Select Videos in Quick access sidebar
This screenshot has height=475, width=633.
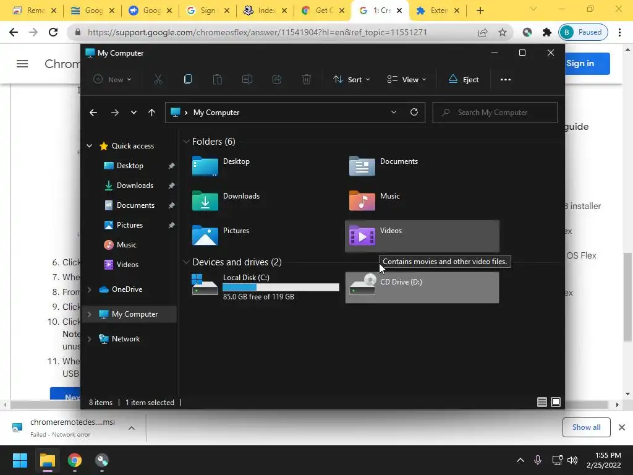[x=127, y=265]
